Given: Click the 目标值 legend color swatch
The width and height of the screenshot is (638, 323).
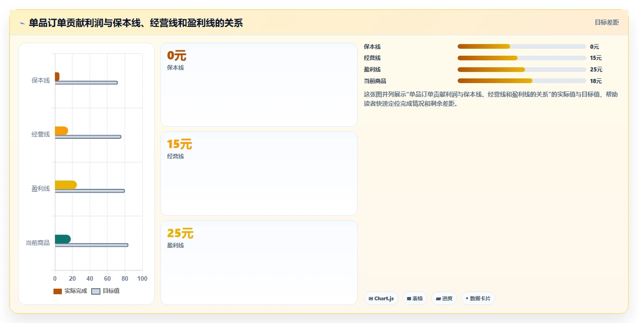Looking at the screenshot, I should (96, 291).
